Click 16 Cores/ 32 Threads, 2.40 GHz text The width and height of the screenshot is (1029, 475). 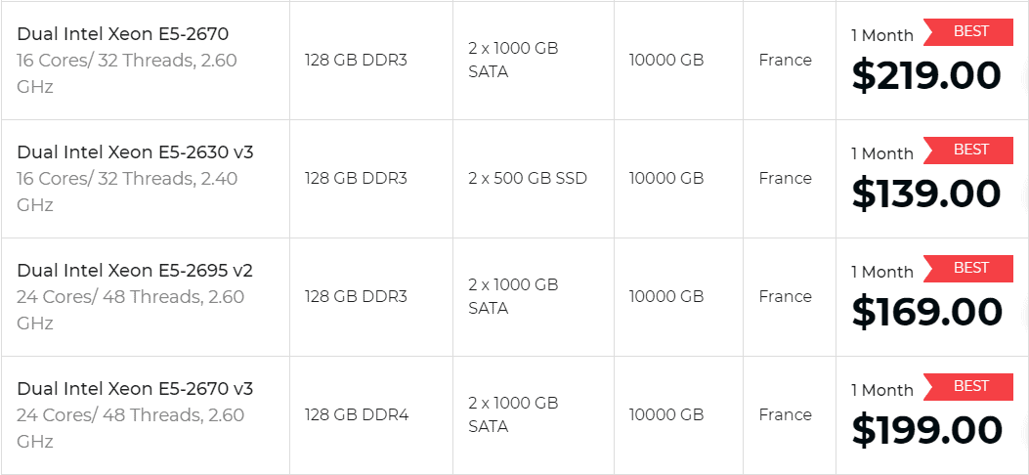(x=127, y=192)
